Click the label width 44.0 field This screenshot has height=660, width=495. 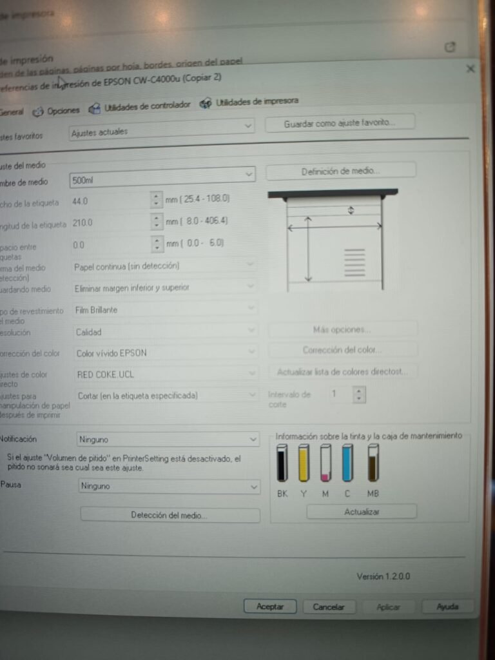[x=110, y=200]
